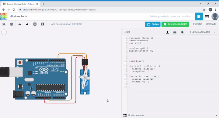Image resolution: width=219 pixels, height=118 pixels.
Task: Click the Compartir button
Action: (x=211, y=24)
